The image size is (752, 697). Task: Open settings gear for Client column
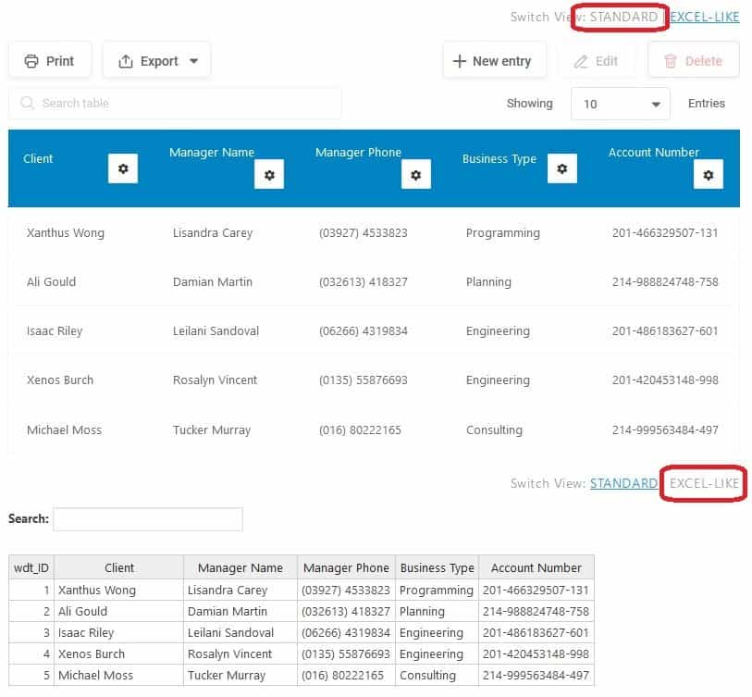pyautogui.click(x=123, y=168)
